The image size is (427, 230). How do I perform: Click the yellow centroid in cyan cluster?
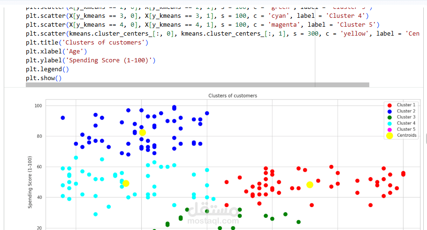pos(126,184)
